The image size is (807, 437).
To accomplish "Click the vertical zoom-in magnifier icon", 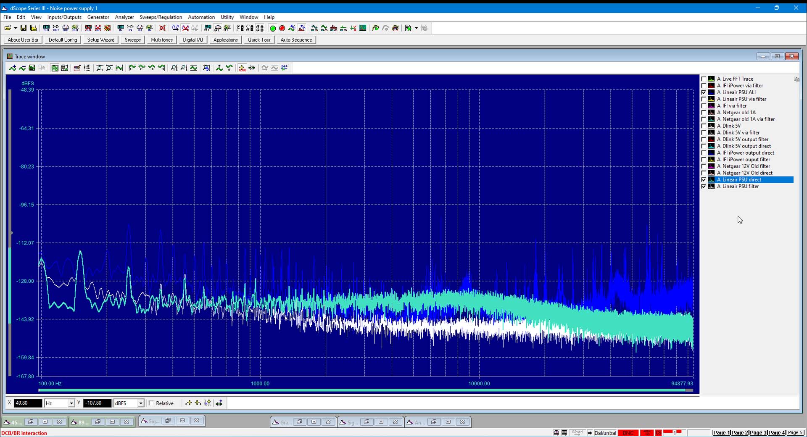I will pyautogui.click(x=174, y=68).
